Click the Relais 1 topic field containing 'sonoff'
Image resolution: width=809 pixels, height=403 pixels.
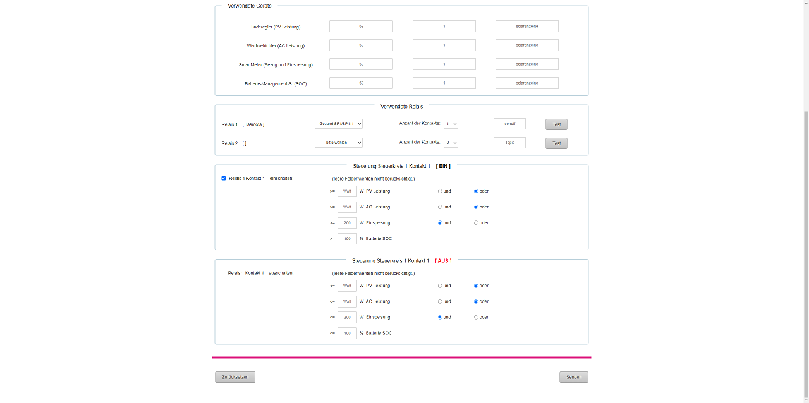(509, 124)
